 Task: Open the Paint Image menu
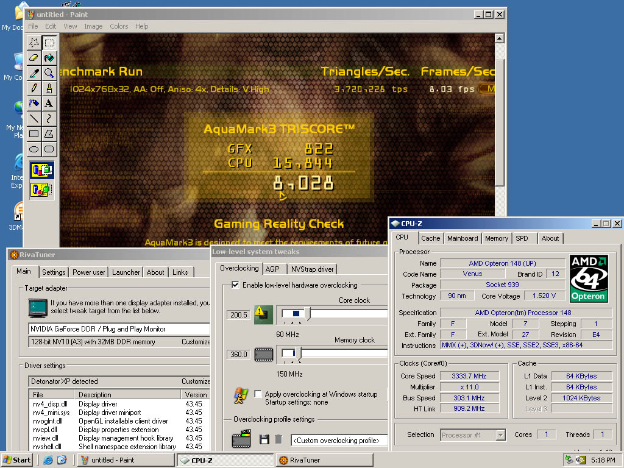[x=93, y=26]
